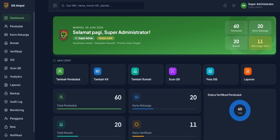This screenshot has width=280, height=140.
Task: Open GIS in the sidebar
Action: tap(17, 60)
